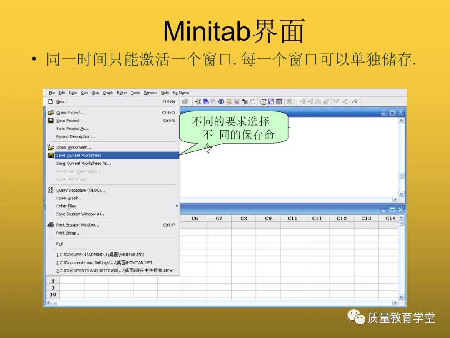
Task: Click the Show Session Folder toolbar icon
Action: (198, 101)
